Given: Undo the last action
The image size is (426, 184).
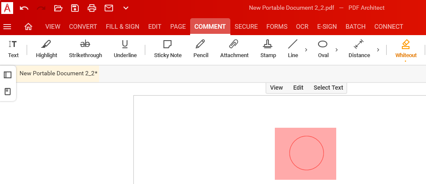Looking at the screenshot, I should (24, 8).
